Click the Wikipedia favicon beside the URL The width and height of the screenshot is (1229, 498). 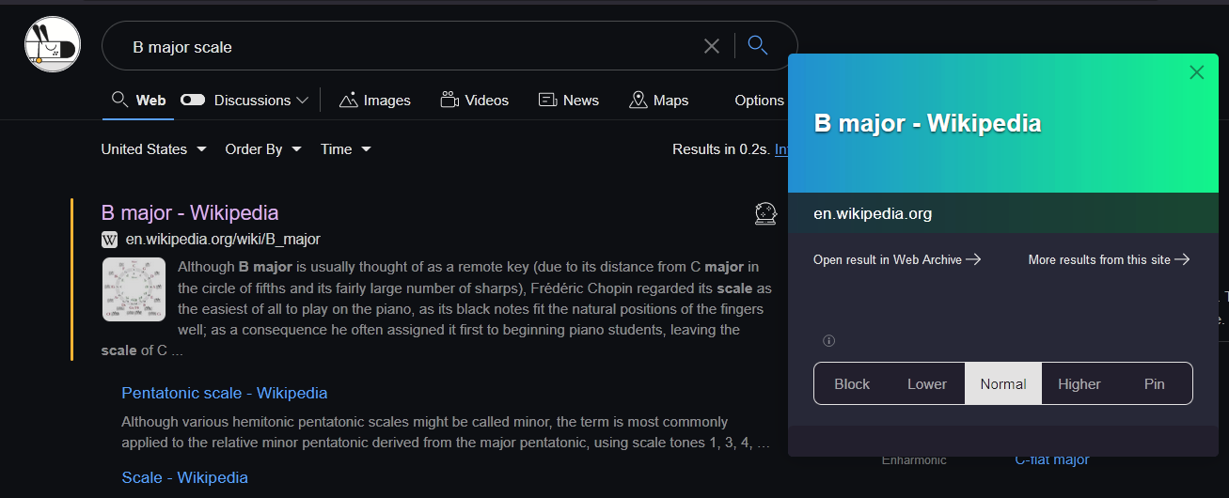(109, 240)
